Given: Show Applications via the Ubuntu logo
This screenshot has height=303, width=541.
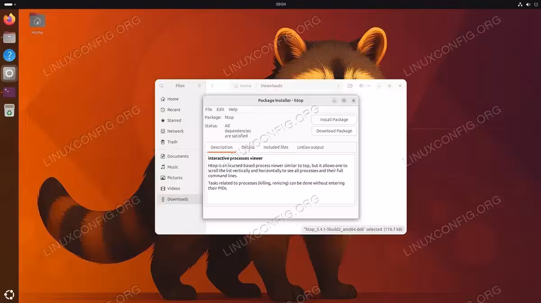Looking at the screenshot, I should pos(9,295).
